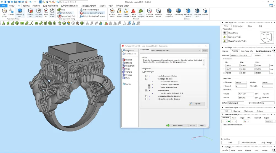Open the Part Fixing Info tab

click(x=247, y=51)
